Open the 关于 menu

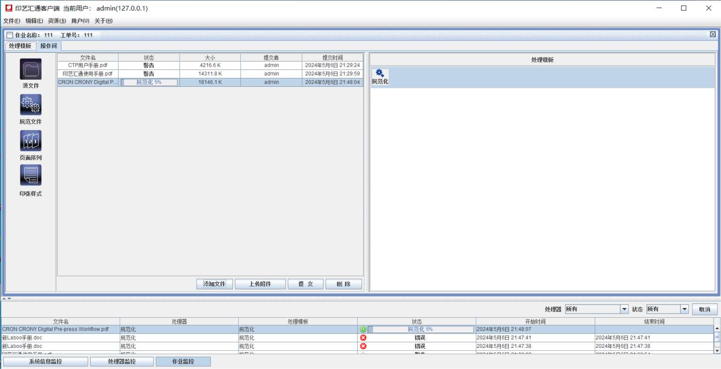click(103, 21)
